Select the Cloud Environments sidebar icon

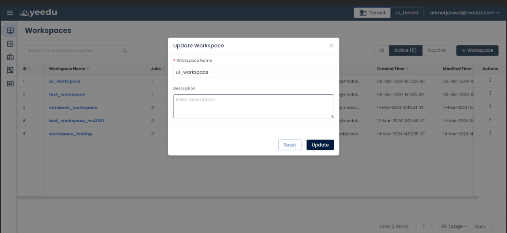[x=10, y=83]
